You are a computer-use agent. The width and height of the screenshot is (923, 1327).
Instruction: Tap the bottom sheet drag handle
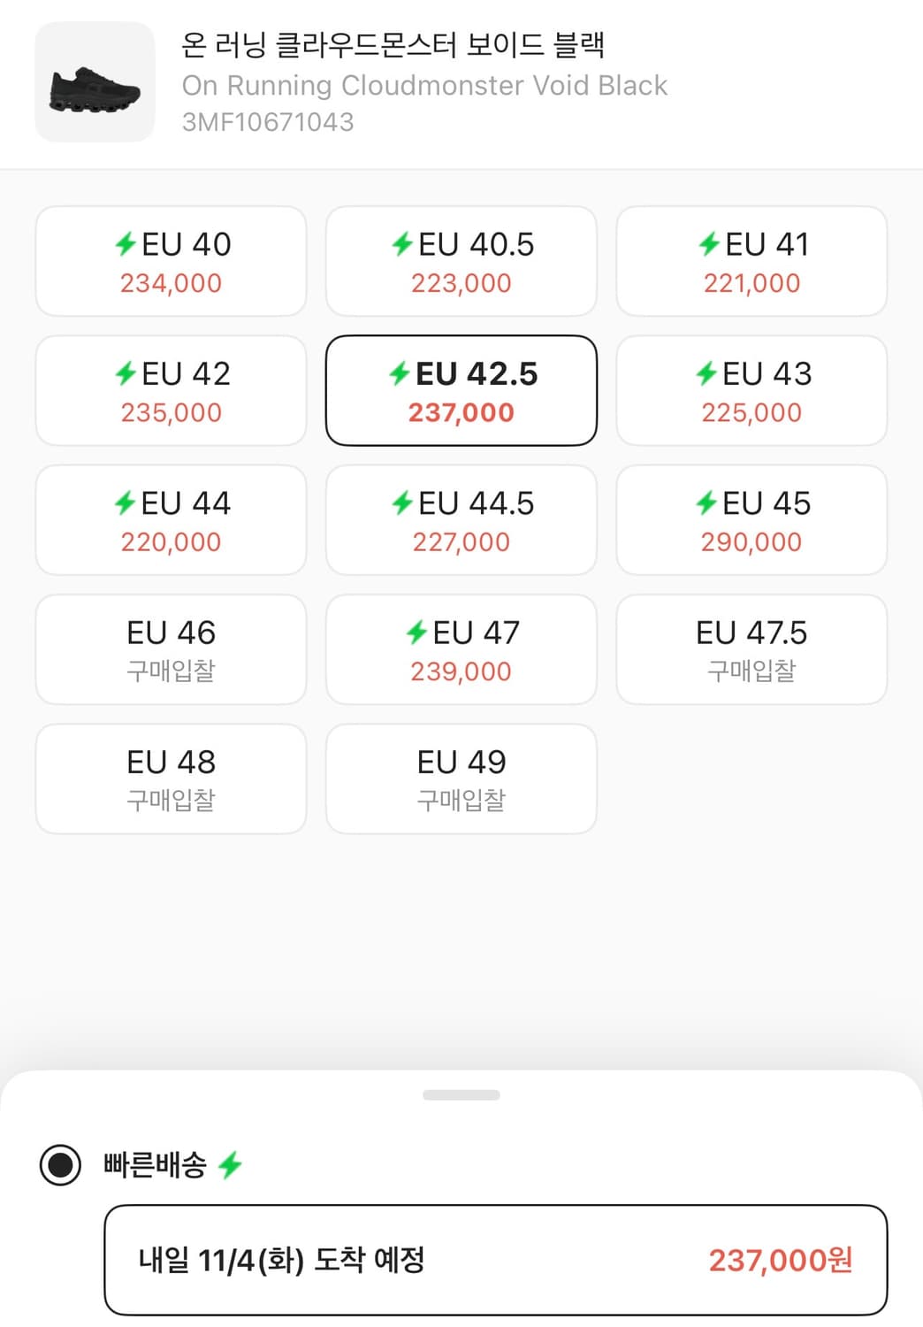461,1095
